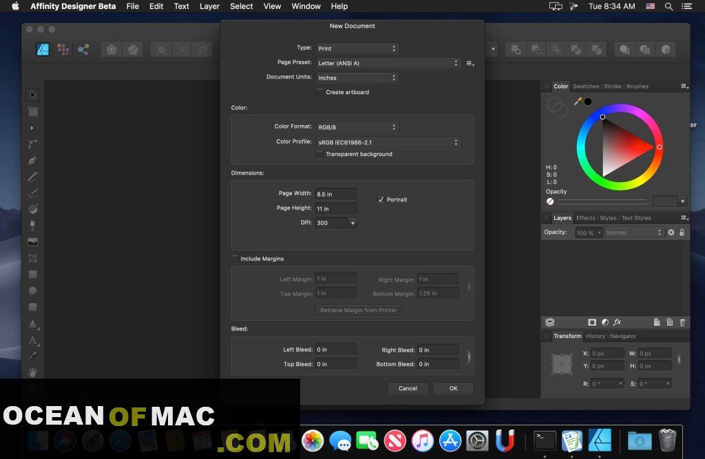Switch to Designer Persona icon
This screenshot has height=459, width=705.
43,49
